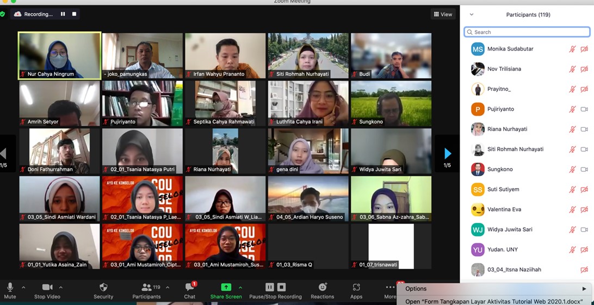
Task: Stop recording via top indicator
Action: coord(74,14)
